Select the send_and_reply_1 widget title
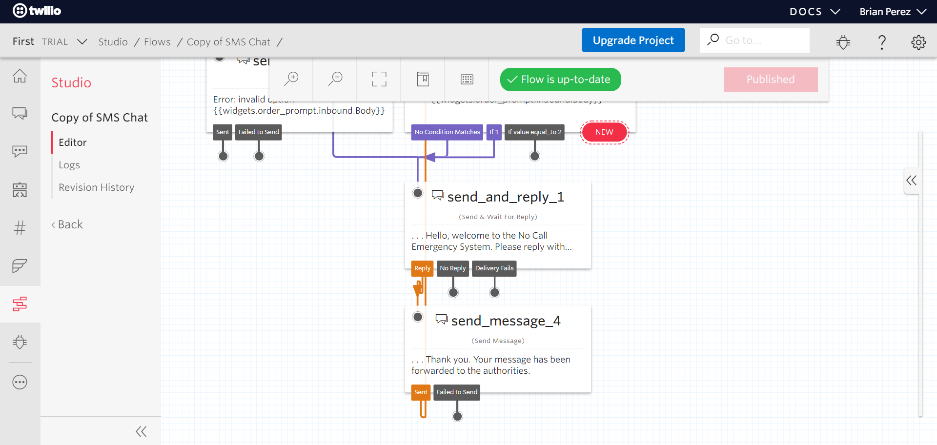Image resolution: width=937 pixels, height=445 pixels. tap(506, 197)
